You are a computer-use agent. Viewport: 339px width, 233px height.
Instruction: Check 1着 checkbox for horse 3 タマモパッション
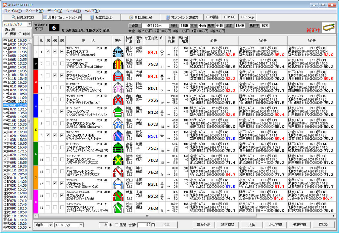pos(48,75)
